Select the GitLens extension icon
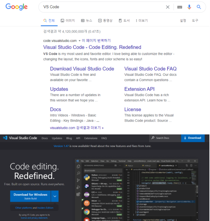 [x=87, y=186]
